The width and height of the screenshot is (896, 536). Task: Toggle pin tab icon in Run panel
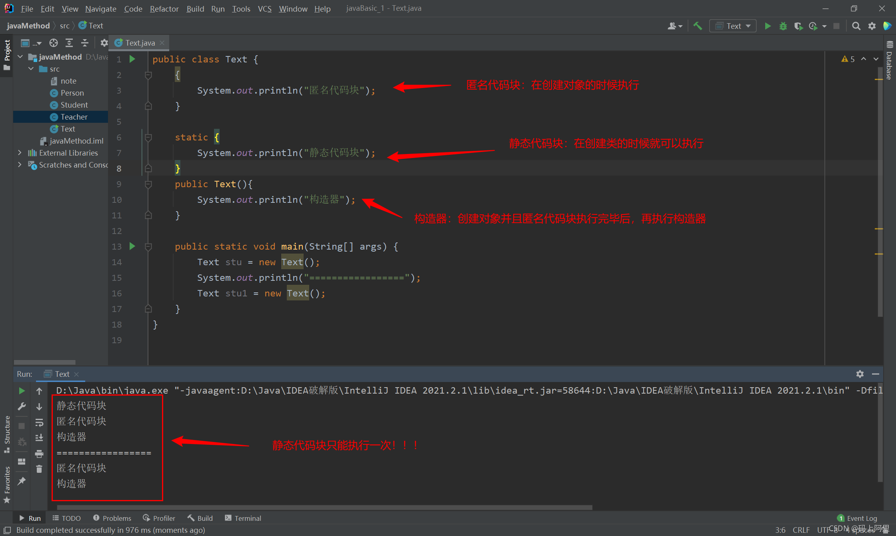[22, 481]
